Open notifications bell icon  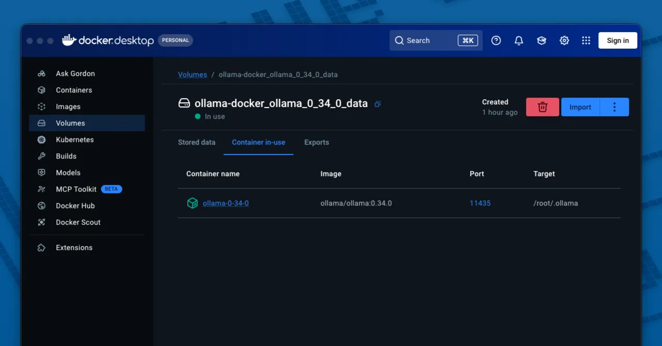[519, 40]
